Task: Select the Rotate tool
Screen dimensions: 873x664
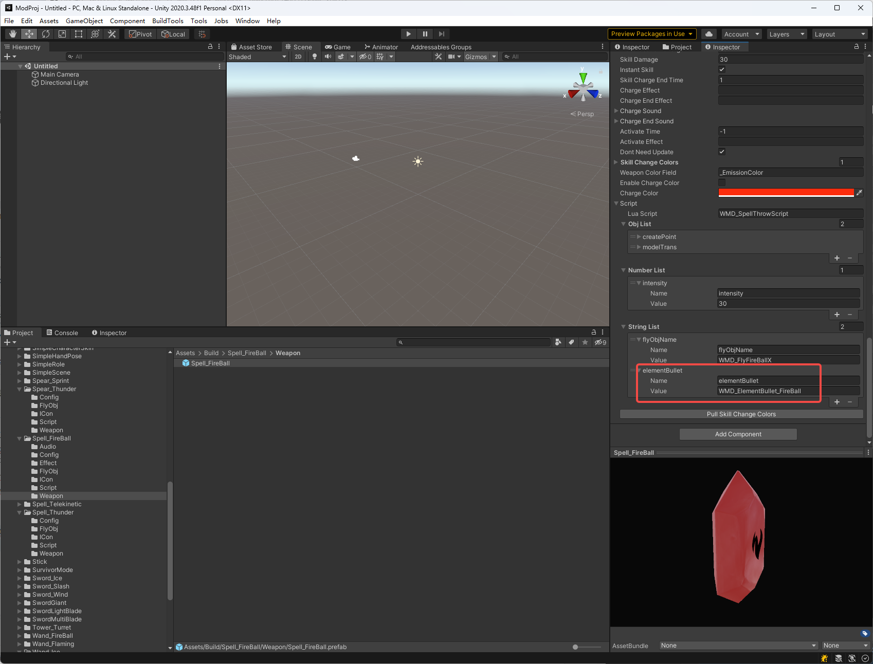Action: point(46,34)
